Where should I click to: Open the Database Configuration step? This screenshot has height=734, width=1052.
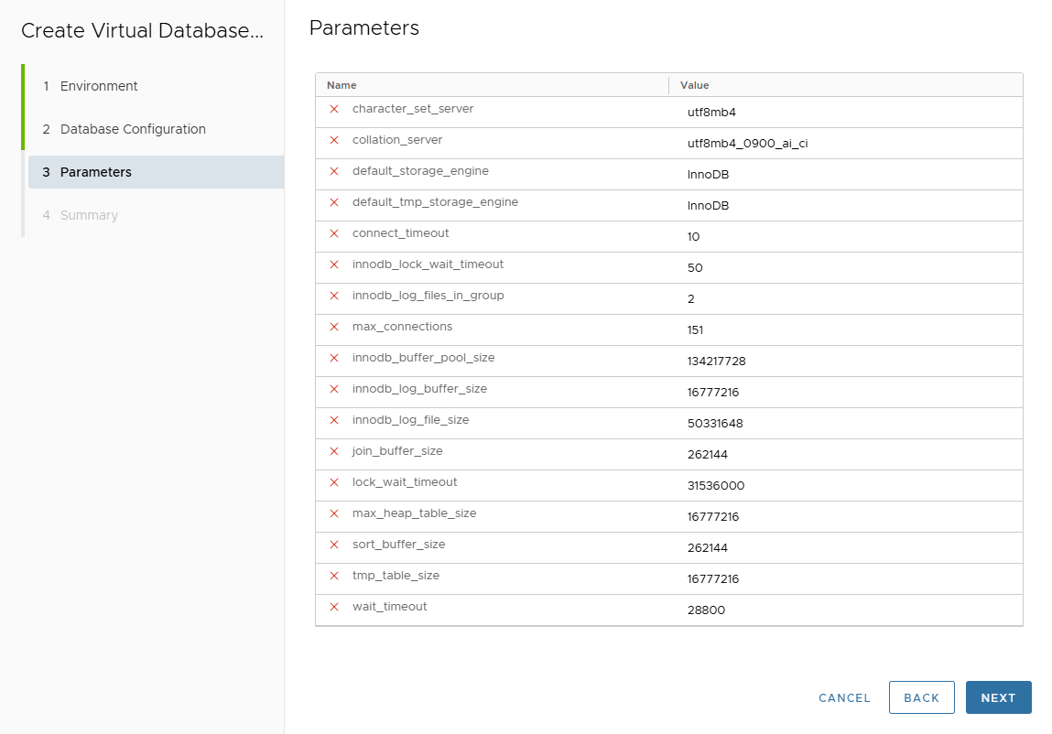coord(132,129)
